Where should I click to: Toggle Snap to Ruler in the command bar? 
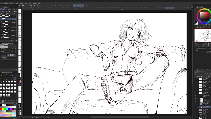(75, 5)
